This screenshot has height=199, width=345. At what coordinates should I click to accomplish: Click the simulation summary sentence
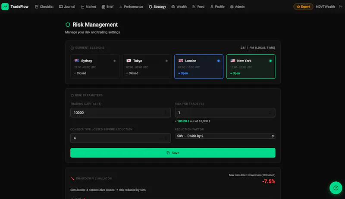click(x=108, y=190)
